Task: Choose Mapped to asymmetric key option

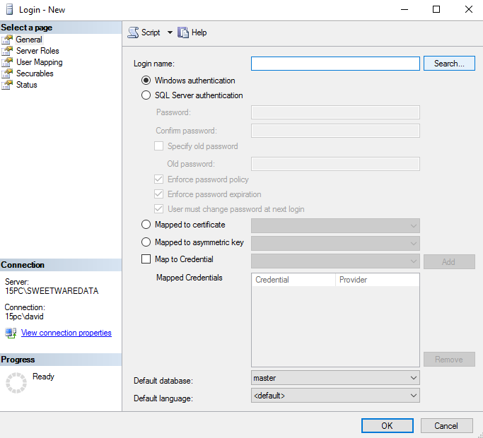Action: (146, 242)
